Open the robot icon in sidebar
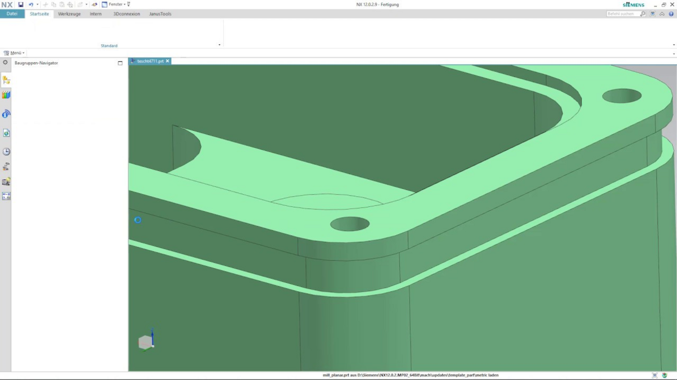The width and height of the screenshot is (677, 380). pos(6,167)
